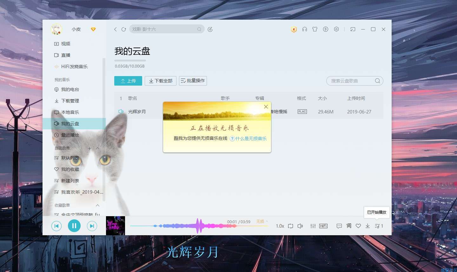Image resolution: width=457 pixels, height=272 pixels.
Task: Open the 1.0x playback speed menu
Action: 280,226
